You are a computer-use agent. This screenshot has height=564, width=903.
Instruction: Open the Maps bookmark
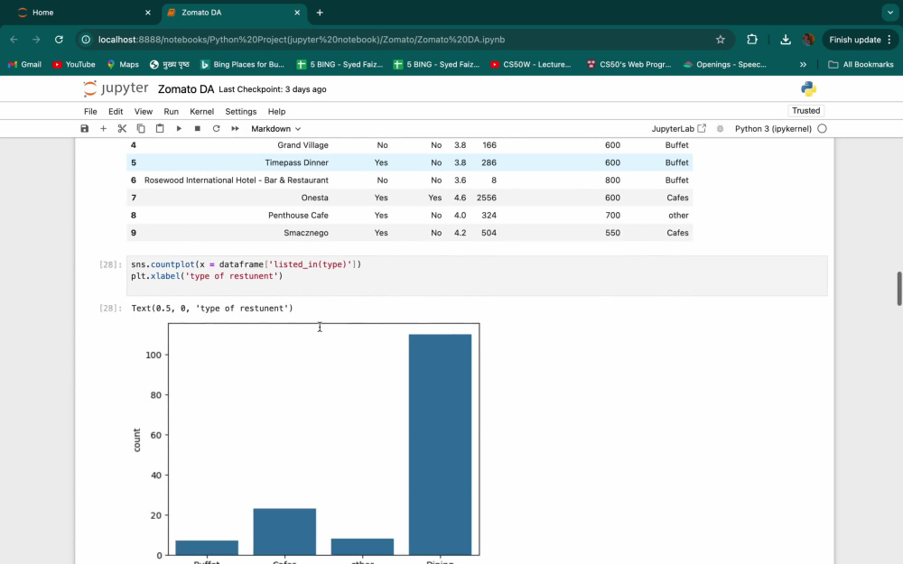pyautogui.click(x=123, y=64)
